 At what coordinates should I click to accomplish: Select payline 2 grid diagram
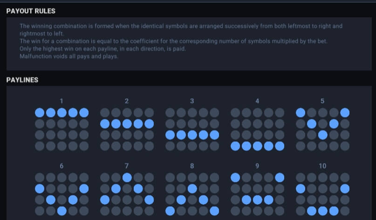(127, 129)
